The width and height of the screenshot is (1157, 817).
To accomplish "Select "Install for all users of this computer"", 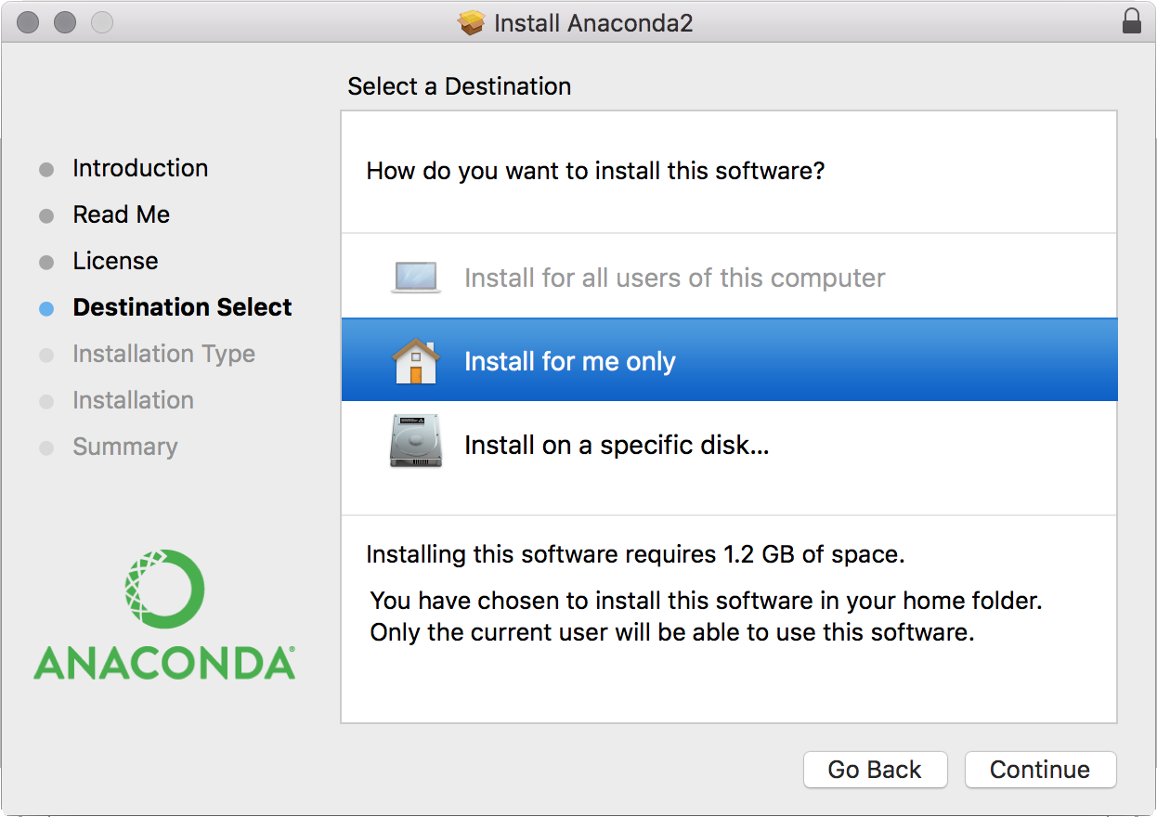I will [x=674, y=278].
